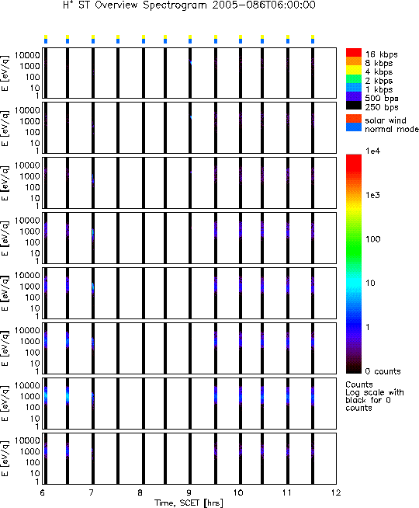Click the telemetry marker above hour 10

(241, 39)
